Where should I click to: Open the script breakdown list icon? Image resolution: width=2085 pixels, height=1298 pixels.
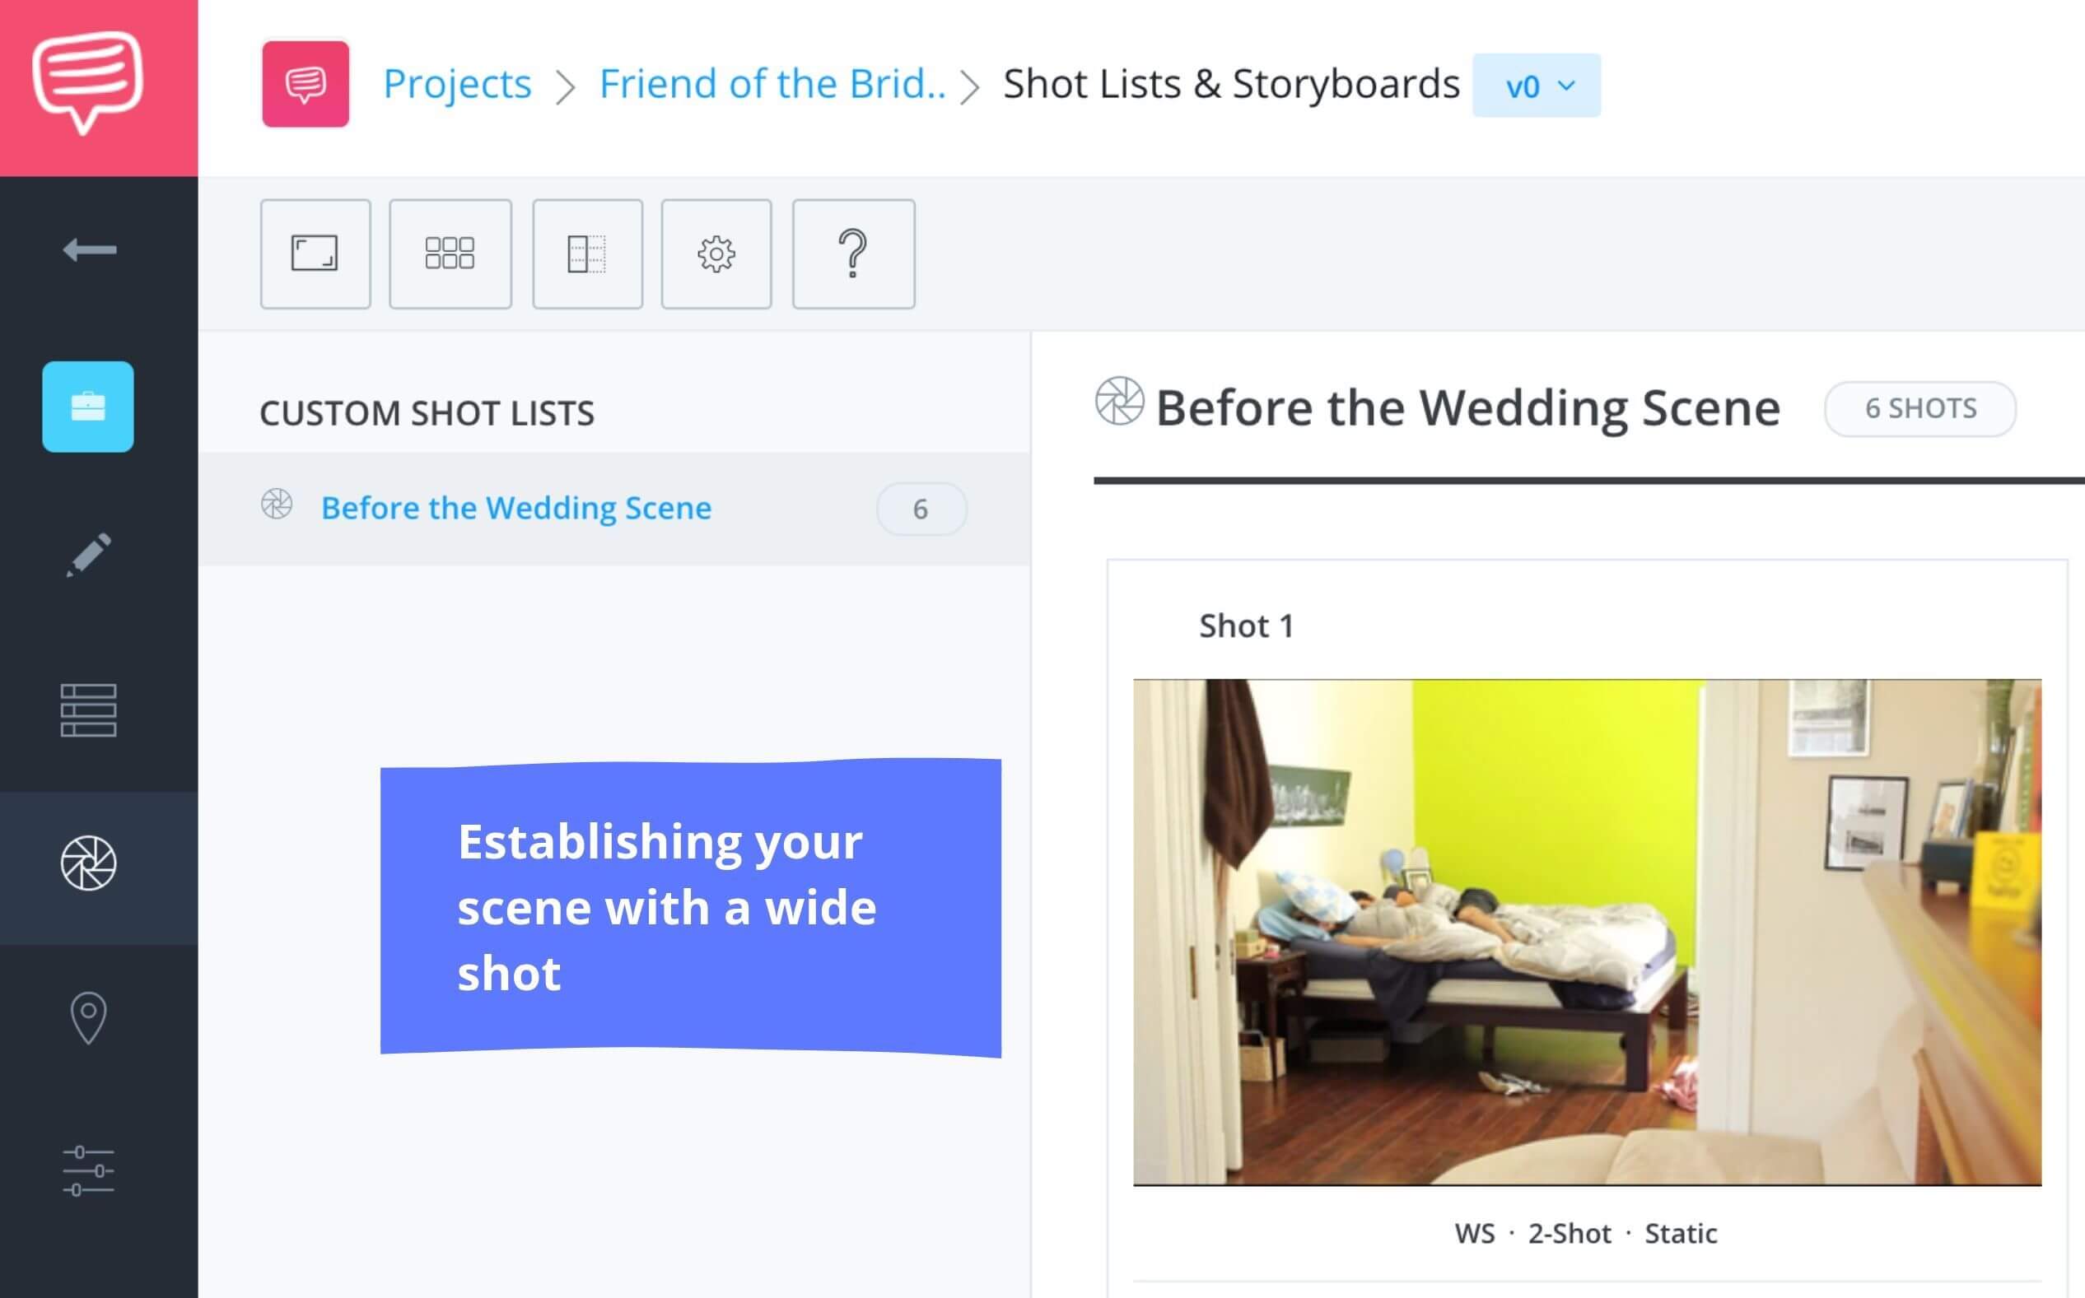(x=86, y=708)
